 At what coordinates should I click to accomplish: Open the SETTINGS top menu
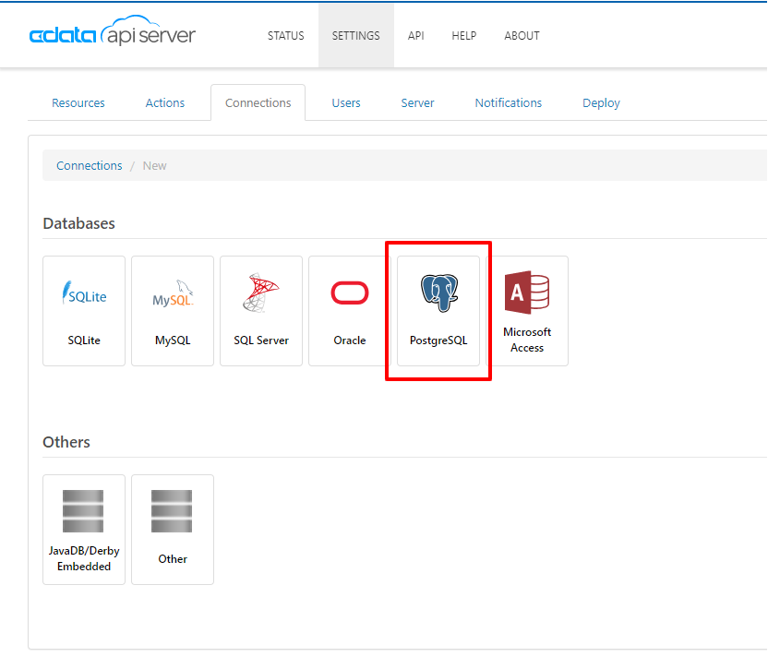click(x=356, y=36)
